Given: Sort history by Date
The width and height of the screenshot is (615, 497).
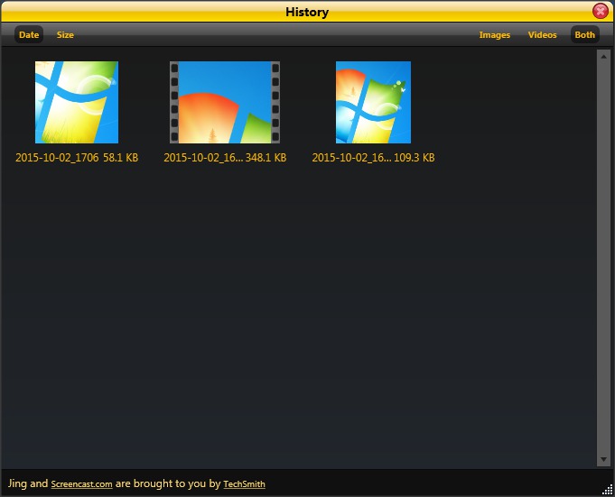Looking at the screenshot, I should pyautogui.click(x=29, y=35).
